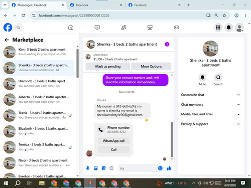Select the Shenika conversation in list
This screenshot has width=251, height=188.
coord(38,68)
